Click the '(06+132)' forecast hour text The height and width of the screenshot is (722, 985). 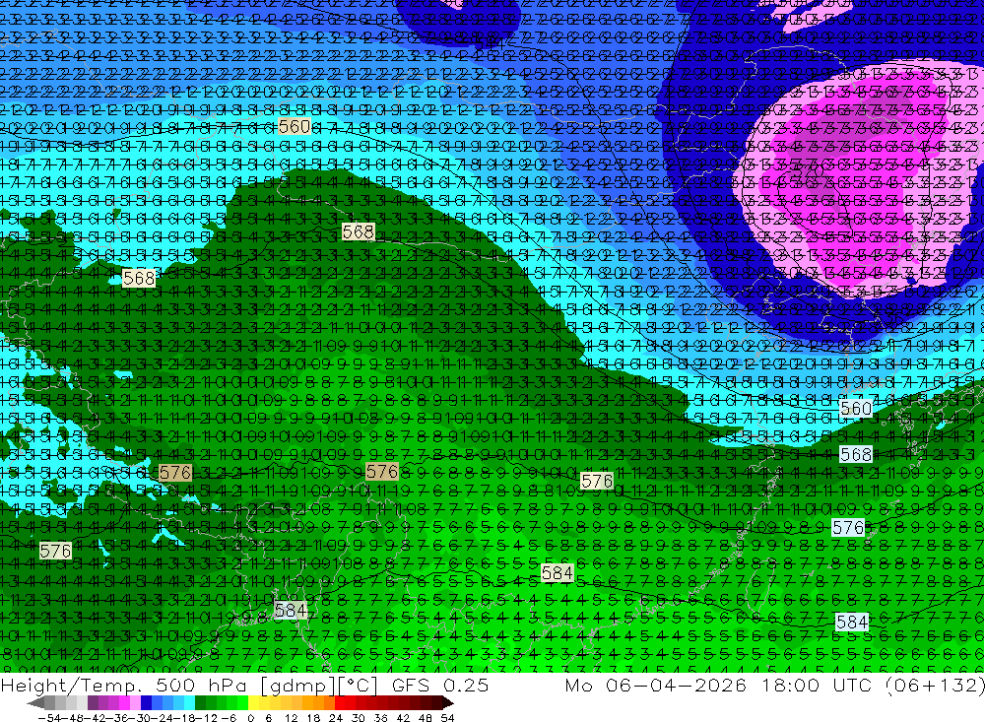[x=935, y=686]
